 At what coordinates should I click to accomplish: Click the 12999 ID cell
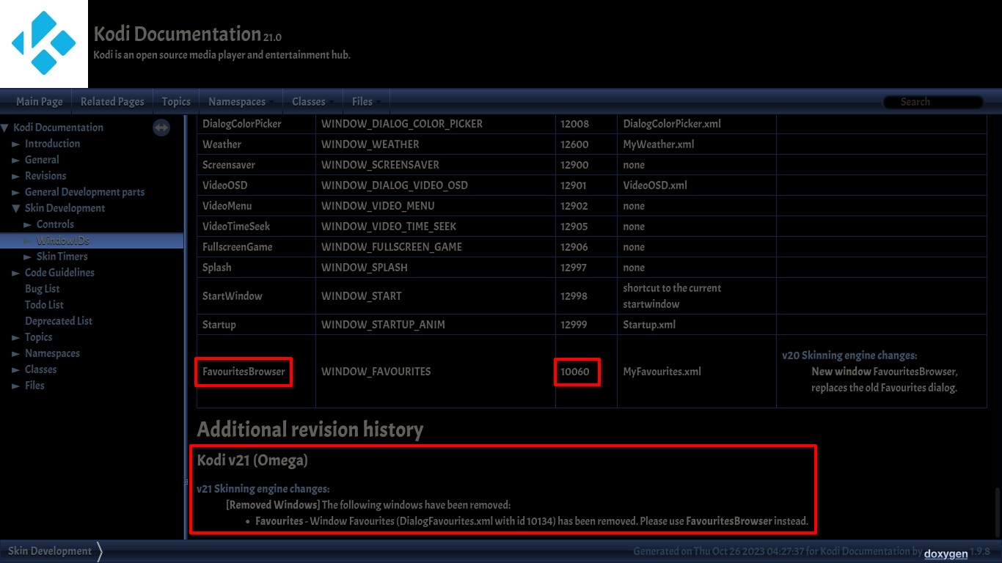pos(586,325)
